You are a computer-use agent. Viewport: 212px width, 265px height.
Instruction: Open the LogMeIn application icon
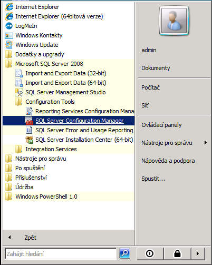[x=9, y=26]
